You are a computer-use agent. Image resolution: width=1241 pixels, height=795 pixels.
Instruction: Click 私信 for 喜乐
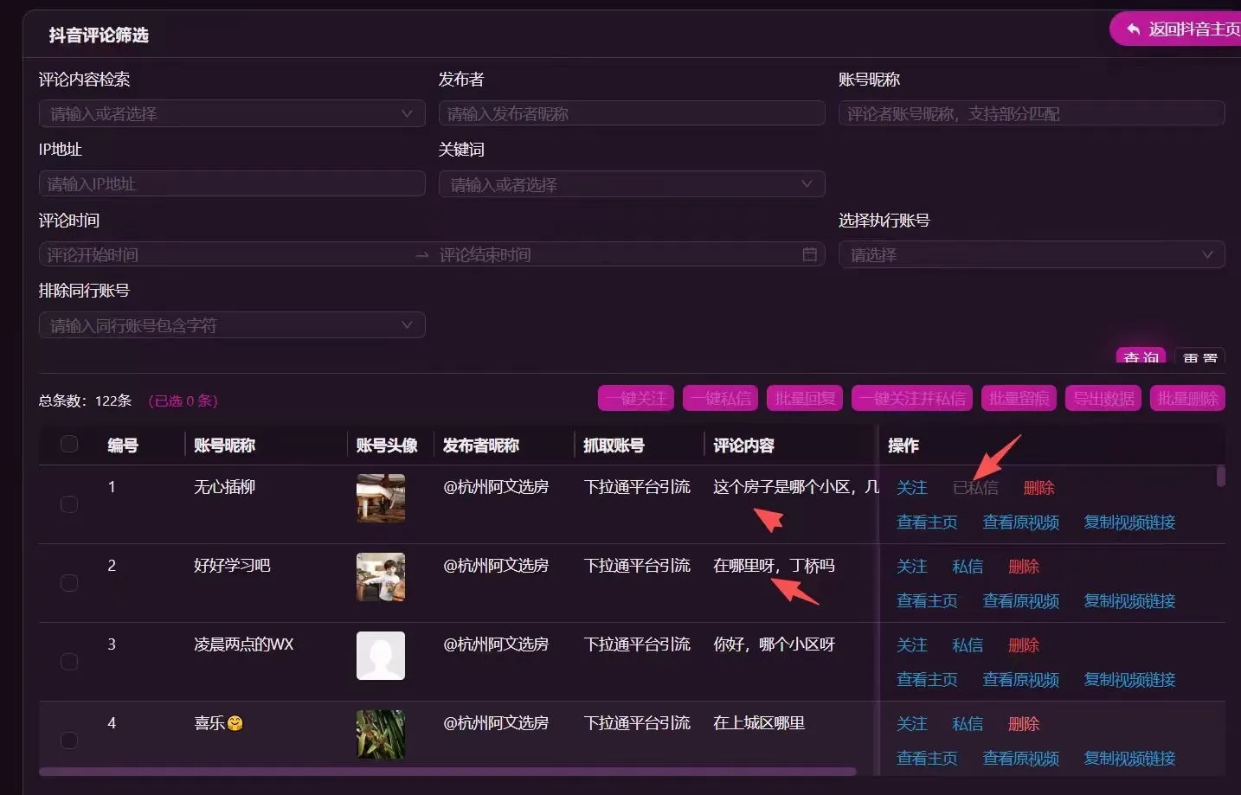(x=968, y=724)
